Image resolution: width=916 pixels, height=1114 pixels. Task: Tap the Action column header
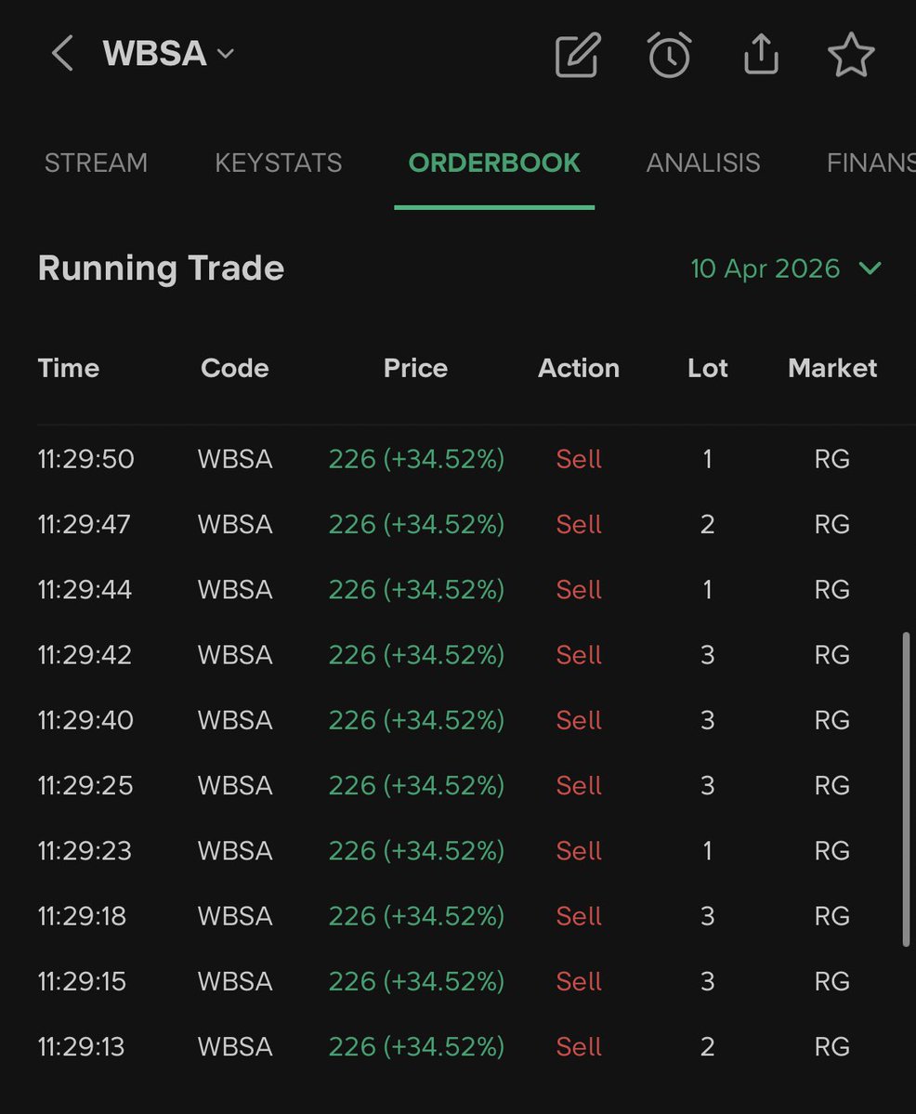(x=579, y=368)
